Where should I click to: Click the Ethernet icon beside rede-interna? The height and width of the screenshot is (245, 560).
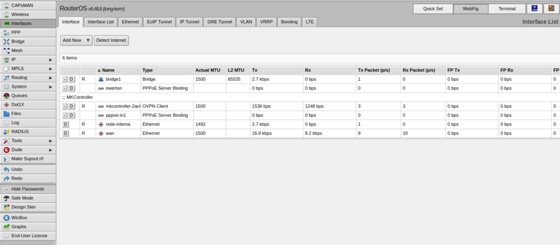(x=101, y=124)
